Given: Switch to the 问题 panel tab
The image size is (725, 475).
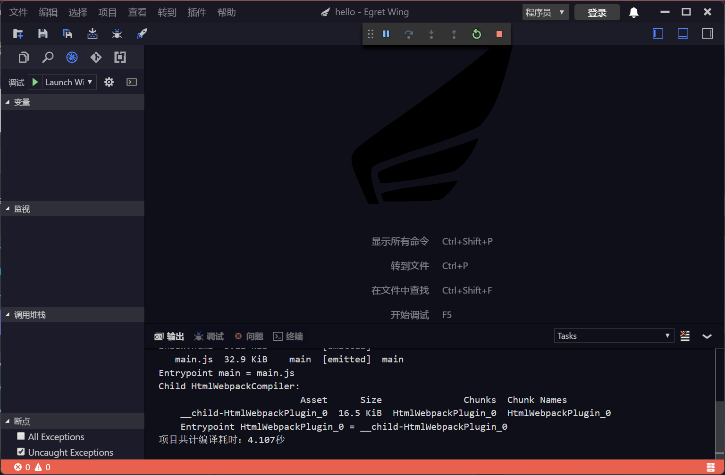Looking at the screenshot, I should 249,336.
